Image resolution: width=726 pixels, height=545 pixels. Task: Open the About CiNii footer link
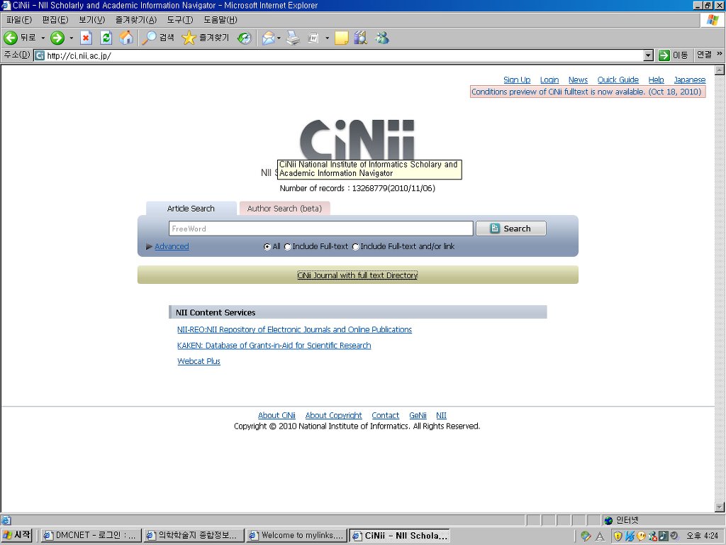(277, 415)
